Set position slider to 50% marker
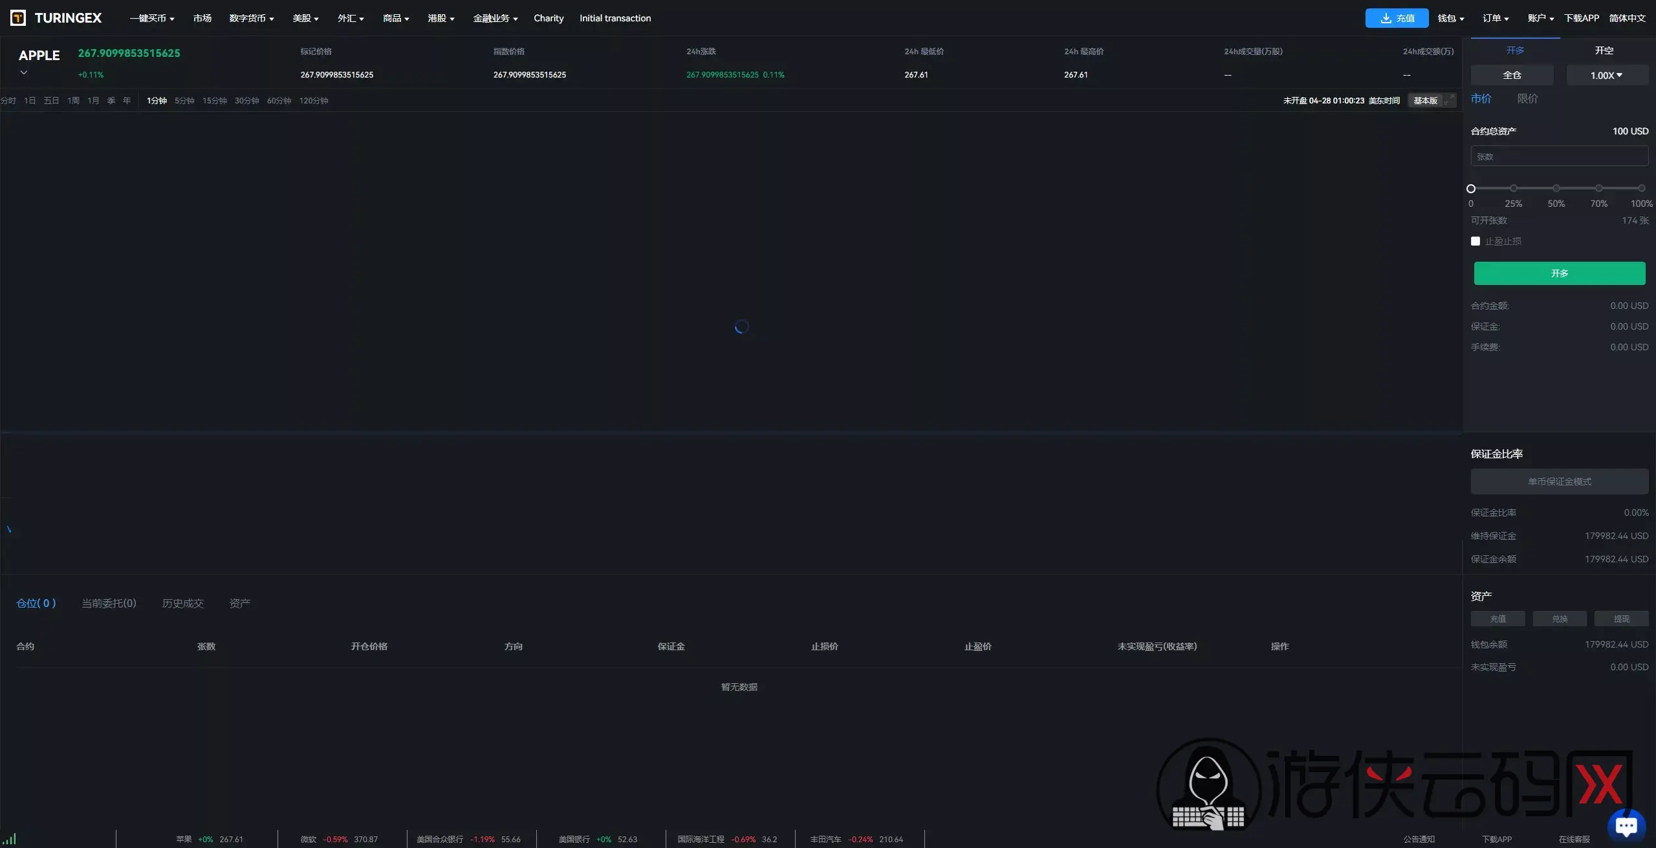Image resolution: width=1656 pixels, height=848 pixels. click(x=1556, y=188)
